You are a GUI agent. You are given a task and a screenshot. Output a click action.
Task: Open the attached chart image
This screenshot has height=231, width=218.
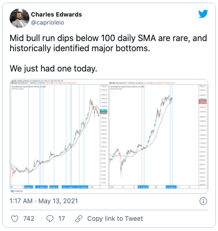[x=109, y=136]
